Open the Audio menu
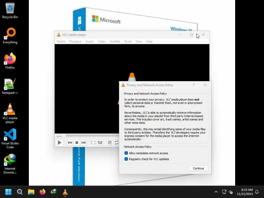264x198 pixels. pyautogui.click(x=89, y=42)
